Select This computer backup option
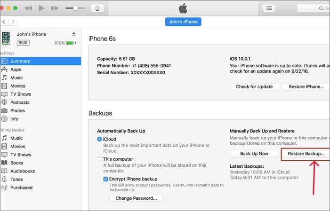This screenshot has width=330, height=211. click(x=99, y=159)
